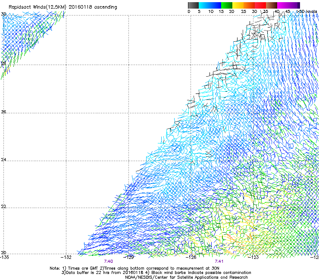Click the orange 25–30 knots legend swatch
319x280 pixels.
tap(249, 5)
